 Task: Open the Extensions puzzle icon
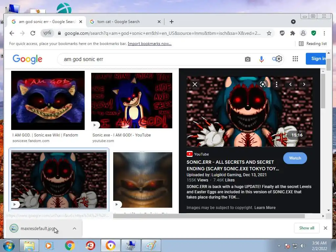(292, 33)
